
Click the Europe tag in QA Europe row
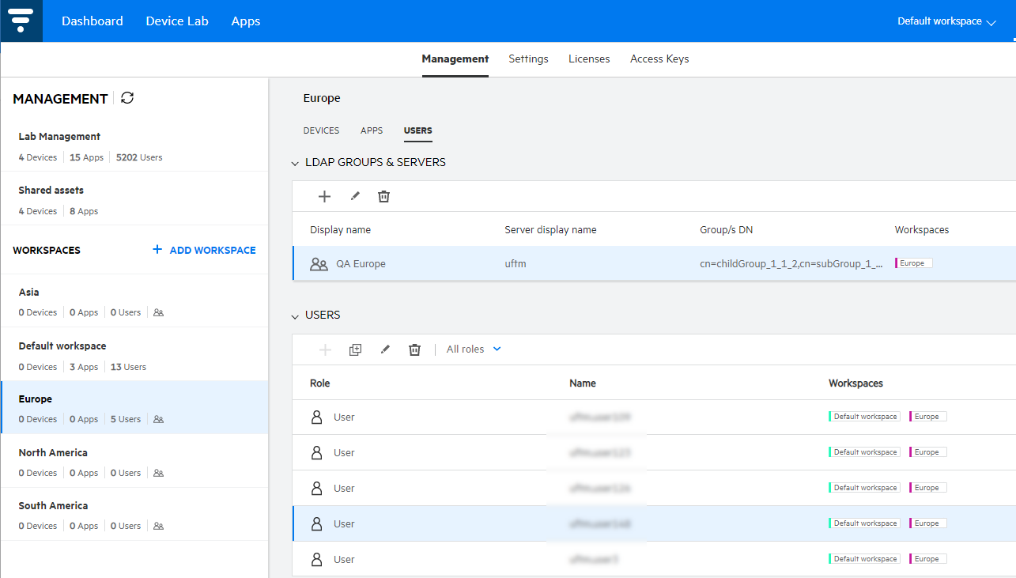point(913,263)
